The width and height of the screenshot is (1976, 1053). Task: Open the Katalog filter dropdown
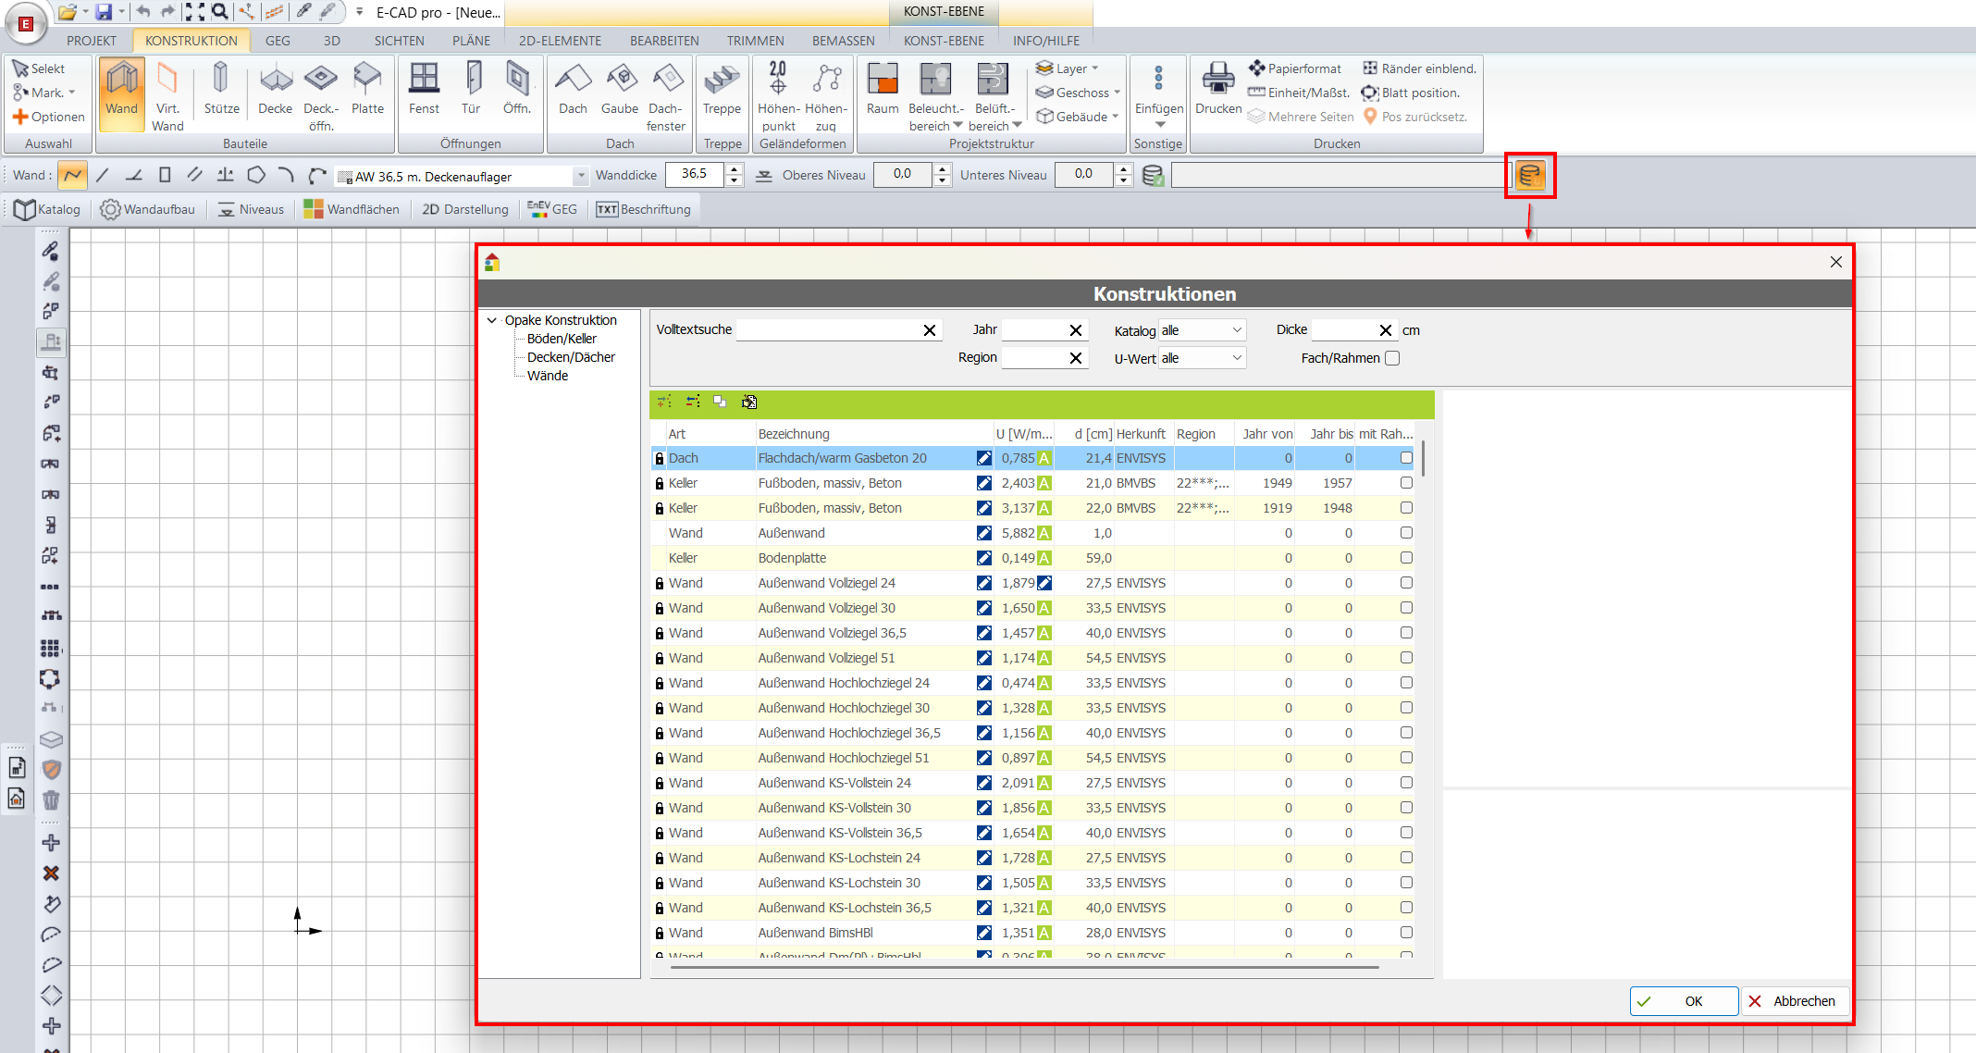1202,330
